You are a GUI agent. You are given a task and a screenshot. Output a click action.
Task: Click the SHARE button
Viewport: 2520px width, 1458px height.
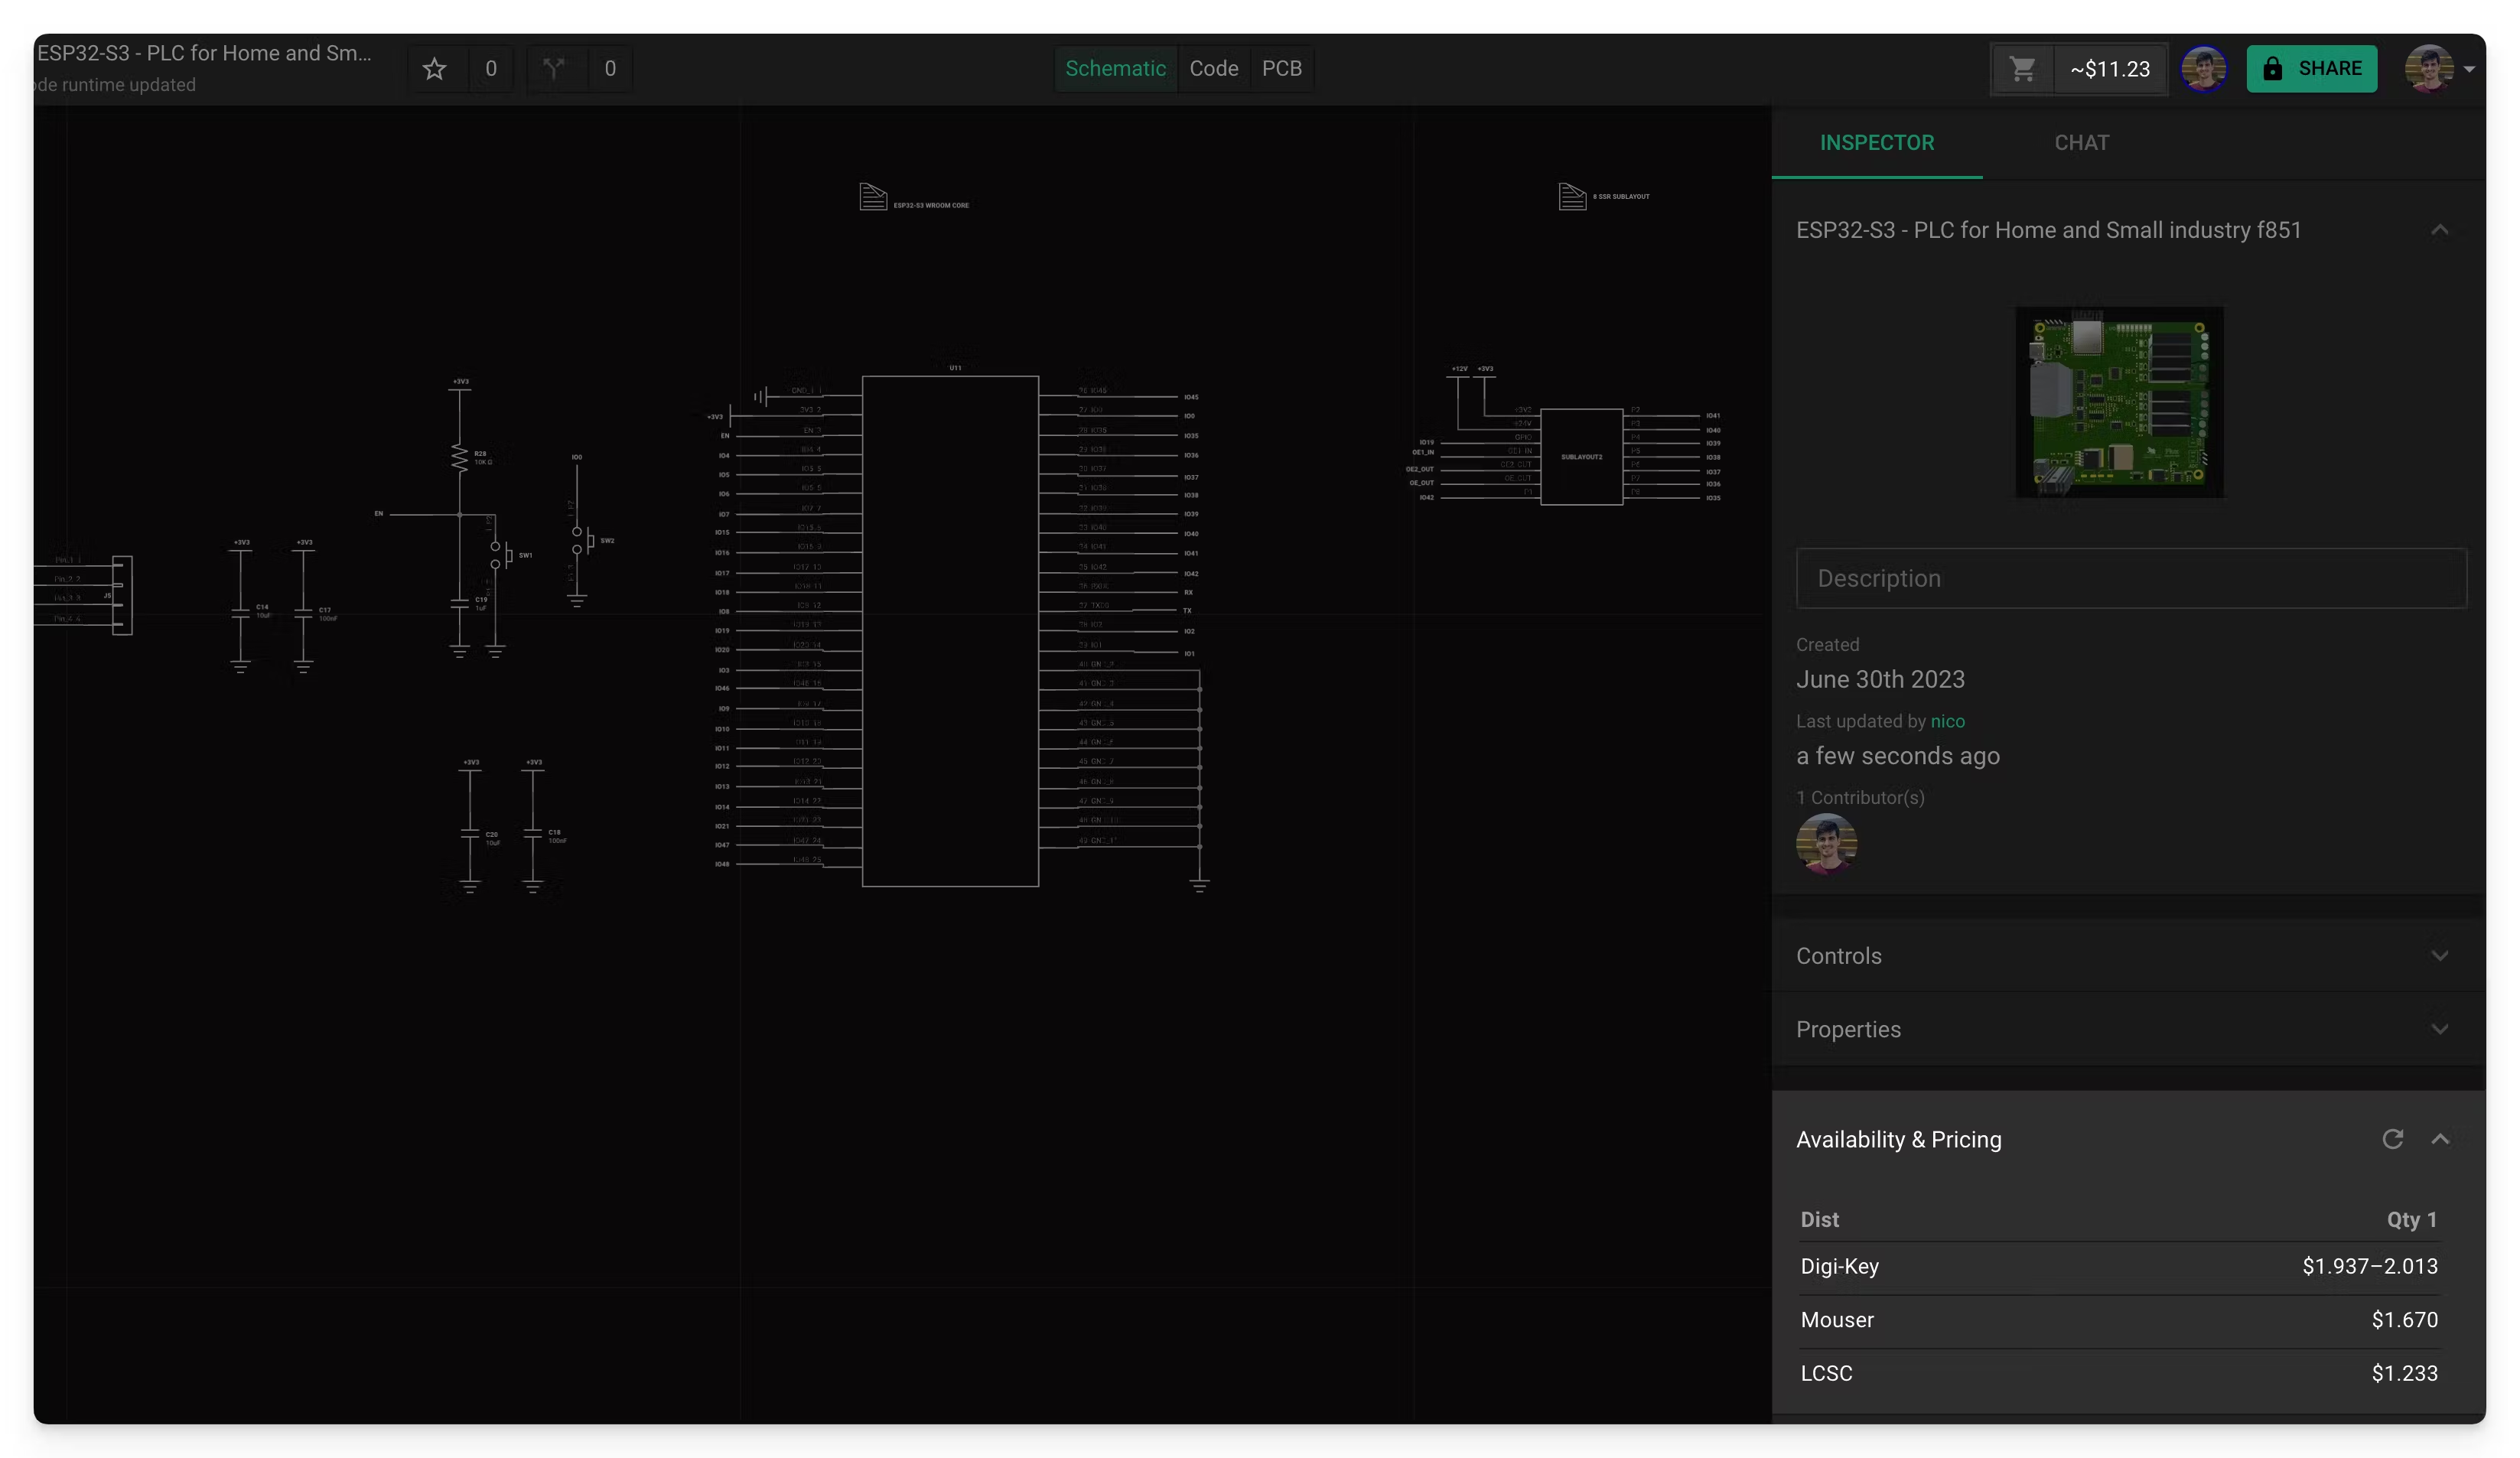[2311, 69]
